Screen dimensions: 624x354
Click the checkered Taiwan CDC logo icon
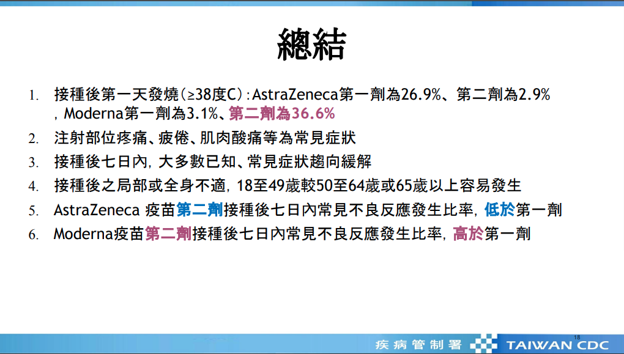484,344
